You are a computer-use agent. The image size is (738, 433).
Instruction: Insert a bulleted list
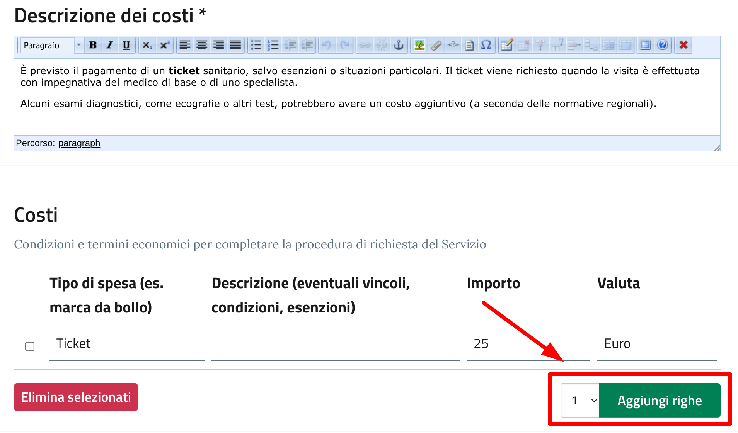(x=256, y=45)
